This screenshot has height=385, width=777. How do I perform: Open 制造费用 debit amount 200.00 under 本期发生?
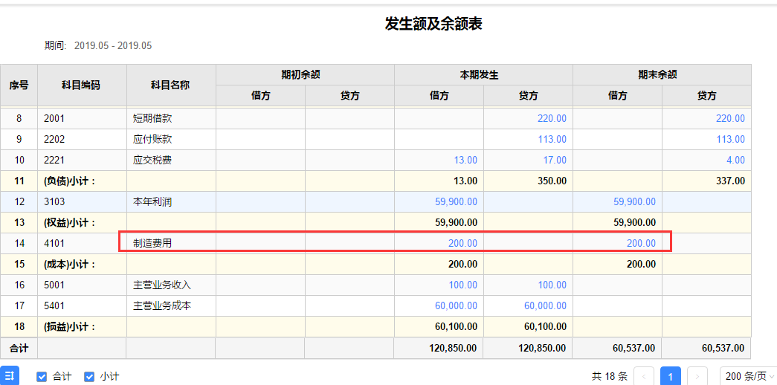(462, 243)
